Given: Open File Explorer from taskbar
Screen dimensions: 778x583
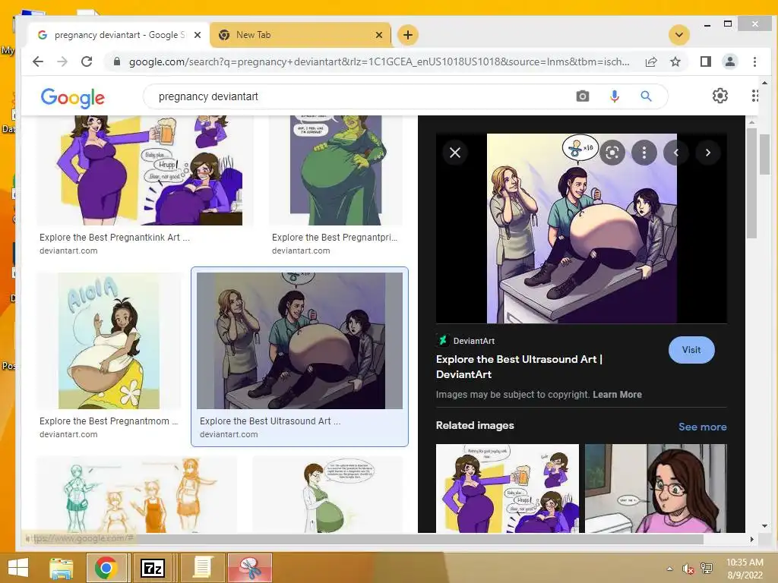Looking at the screenshot, I should (x=61, y=568).
